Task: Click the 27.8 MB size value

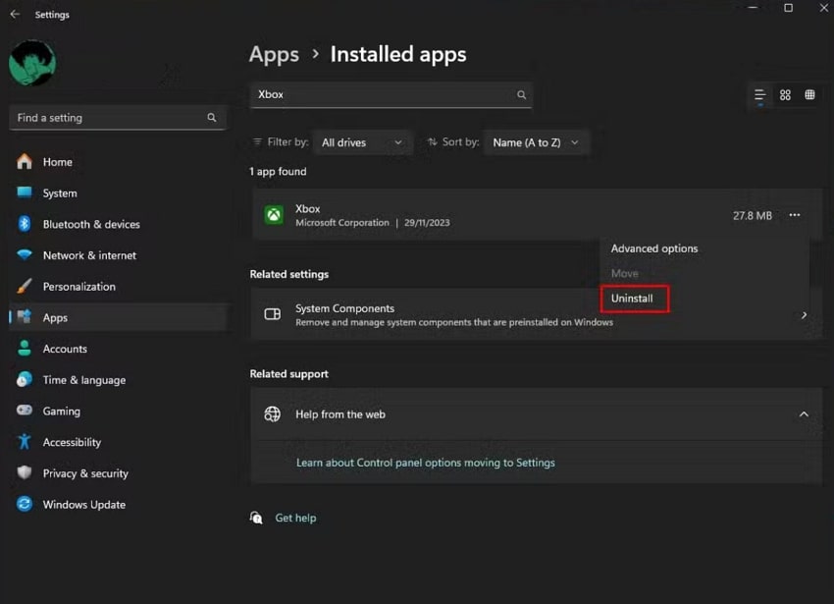Action: coord(753,216)
